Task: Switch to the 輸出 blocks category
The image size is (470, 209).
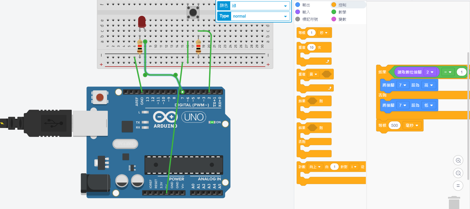Action: click(306, 5)
